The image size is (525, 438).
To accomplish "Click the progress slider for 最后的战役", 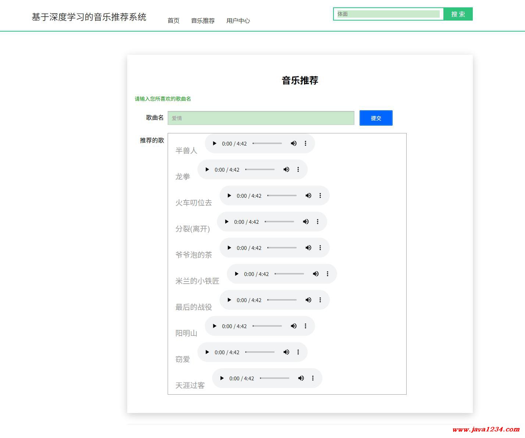I will click(282, 300).
